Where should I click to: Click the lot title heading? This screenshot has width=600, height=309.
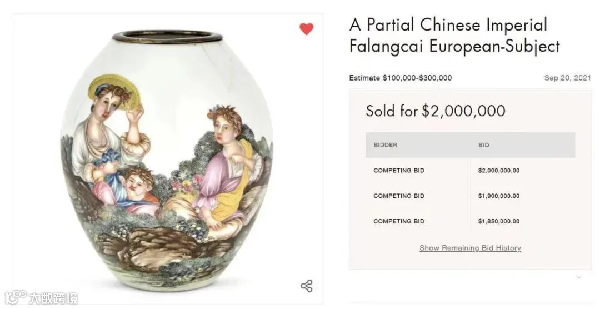454,35
